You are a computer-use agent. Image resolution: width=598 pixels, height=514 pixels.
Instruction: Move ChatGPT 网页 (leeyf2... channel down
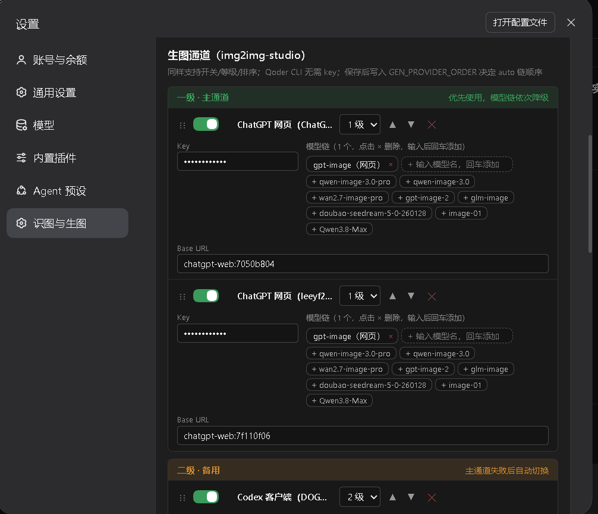[x=411, y=296]
